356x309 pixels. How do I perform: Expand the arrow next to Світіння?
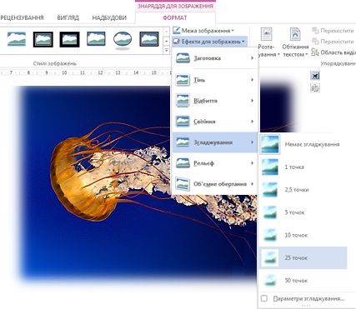tap(252, 122)
